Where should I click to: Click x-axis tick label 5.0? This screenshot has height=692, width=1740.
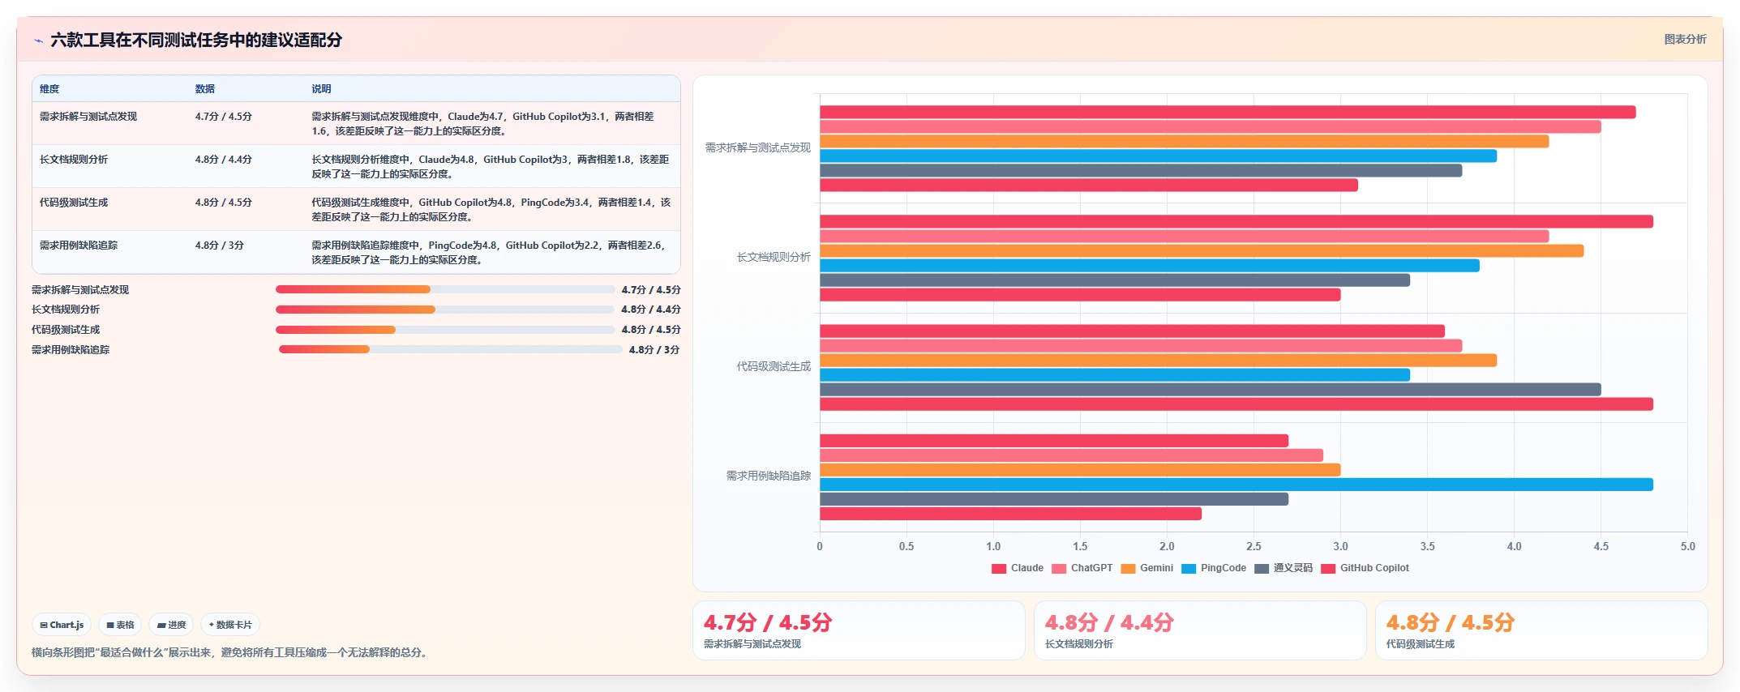click(x=1687, y=546)
